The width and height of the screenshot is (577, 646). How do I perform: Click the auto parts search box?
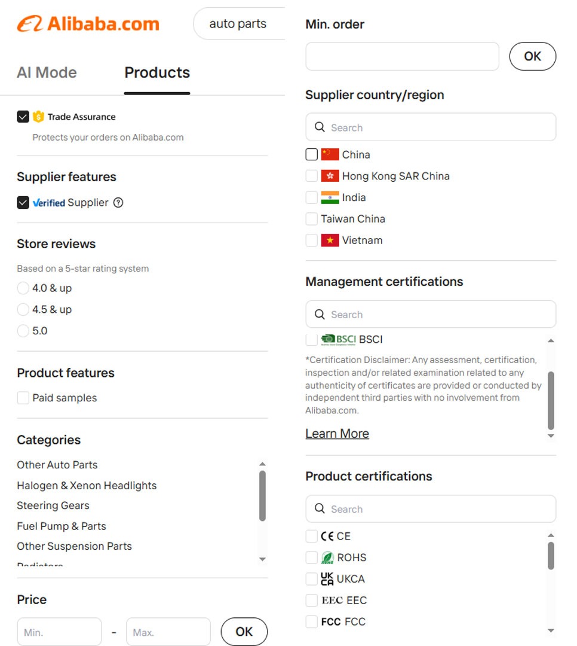click(x=239, y=23)
